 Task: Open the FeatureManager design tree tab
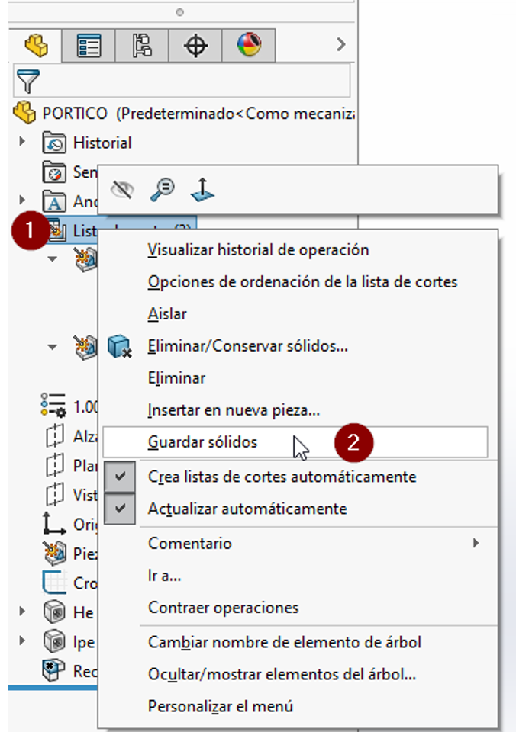pos(36,46)
